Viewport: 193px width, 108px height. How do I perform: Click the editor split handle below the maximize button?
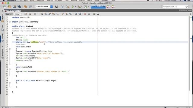(x=190, y=14)
